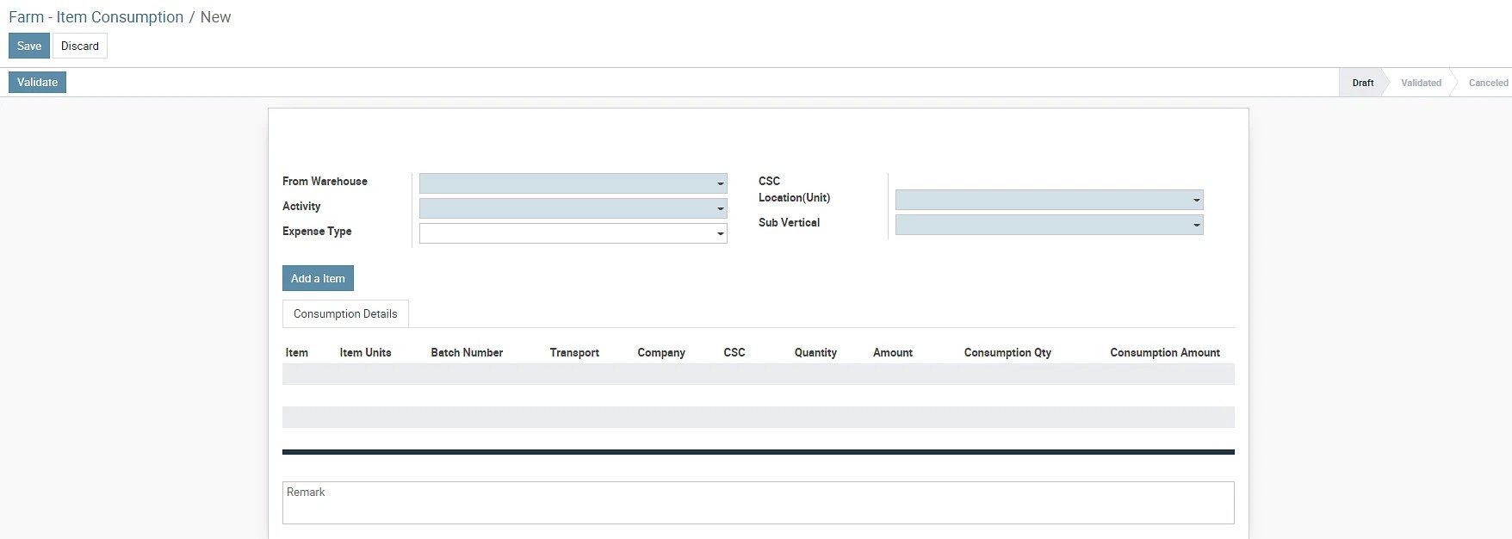Click the Consumption Qty column header
The height and width of the screenshot is (539, 1512).
(x=1007, y=352)
